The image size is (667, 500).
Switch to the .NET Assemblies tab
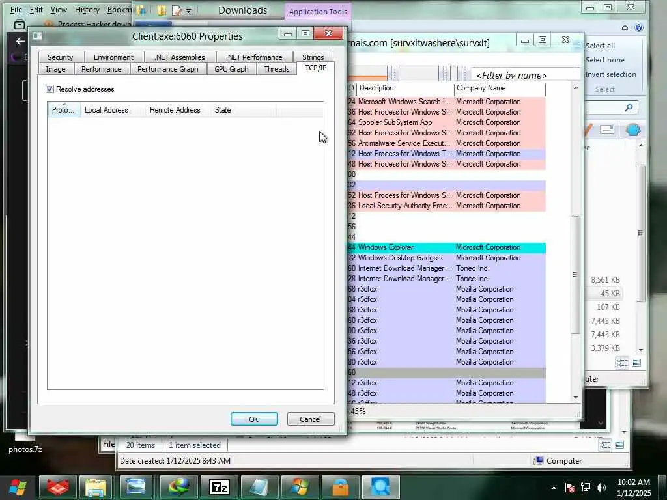click(x=180, y=57)
